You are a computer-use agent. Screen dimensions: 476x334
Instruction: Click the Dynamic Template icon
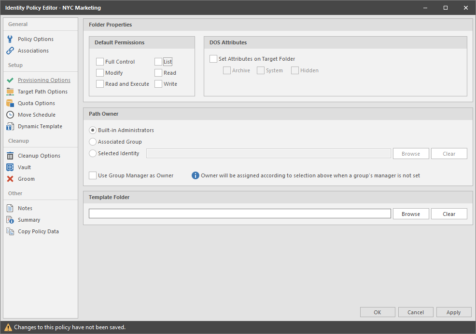[10, 126]
